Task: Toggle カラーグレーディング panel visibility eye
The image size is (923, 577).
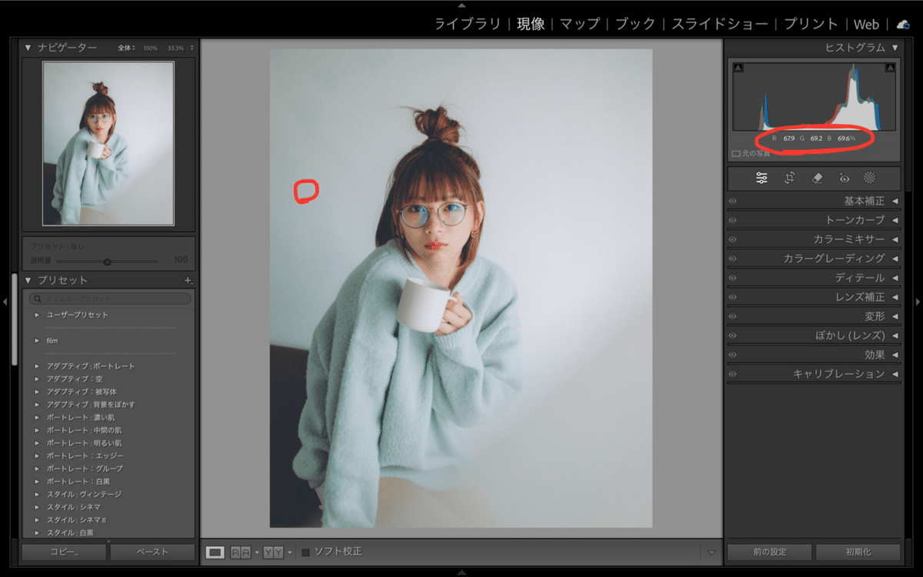Action: click(x=732, y=258)
